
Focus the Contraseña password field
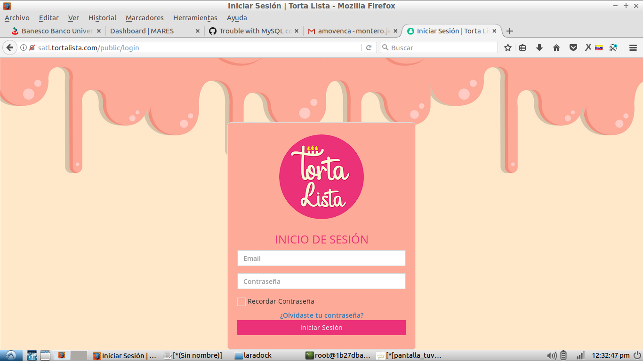(x=321, y=281)
